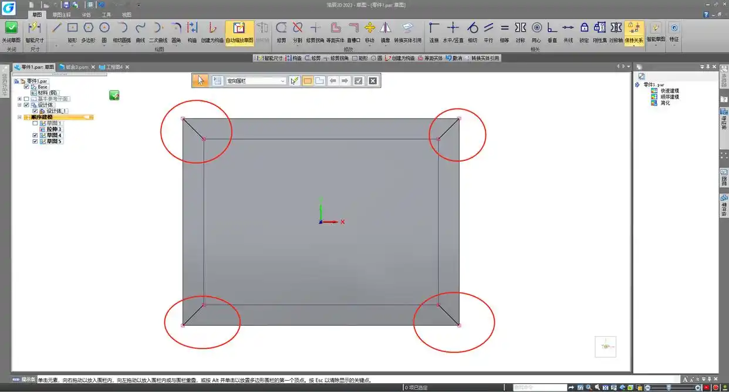Apply the 锁定 lock constraint
The width and height of the screenshot is (729, 392).
(x=583, y=32)
